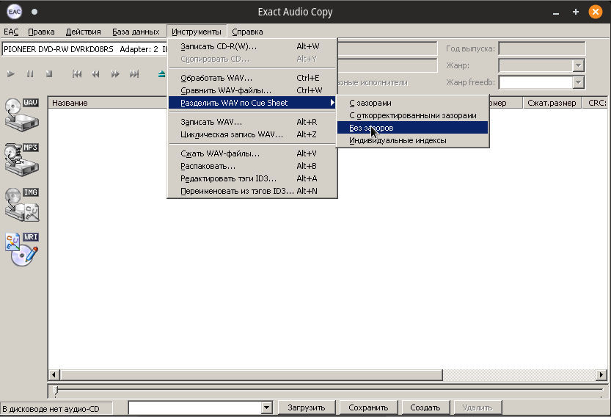The image size is (611, 417).
Task: Choose Циклическая запись WAV... entry
Action: tap(252, 134)
